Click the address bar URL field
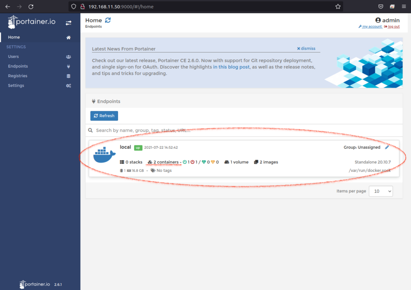411x290 pixels. pos(206,6)
